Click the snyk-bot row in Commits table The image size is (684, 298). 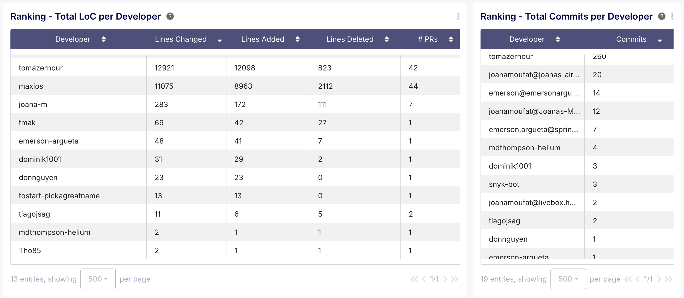[x=504, y=184]
